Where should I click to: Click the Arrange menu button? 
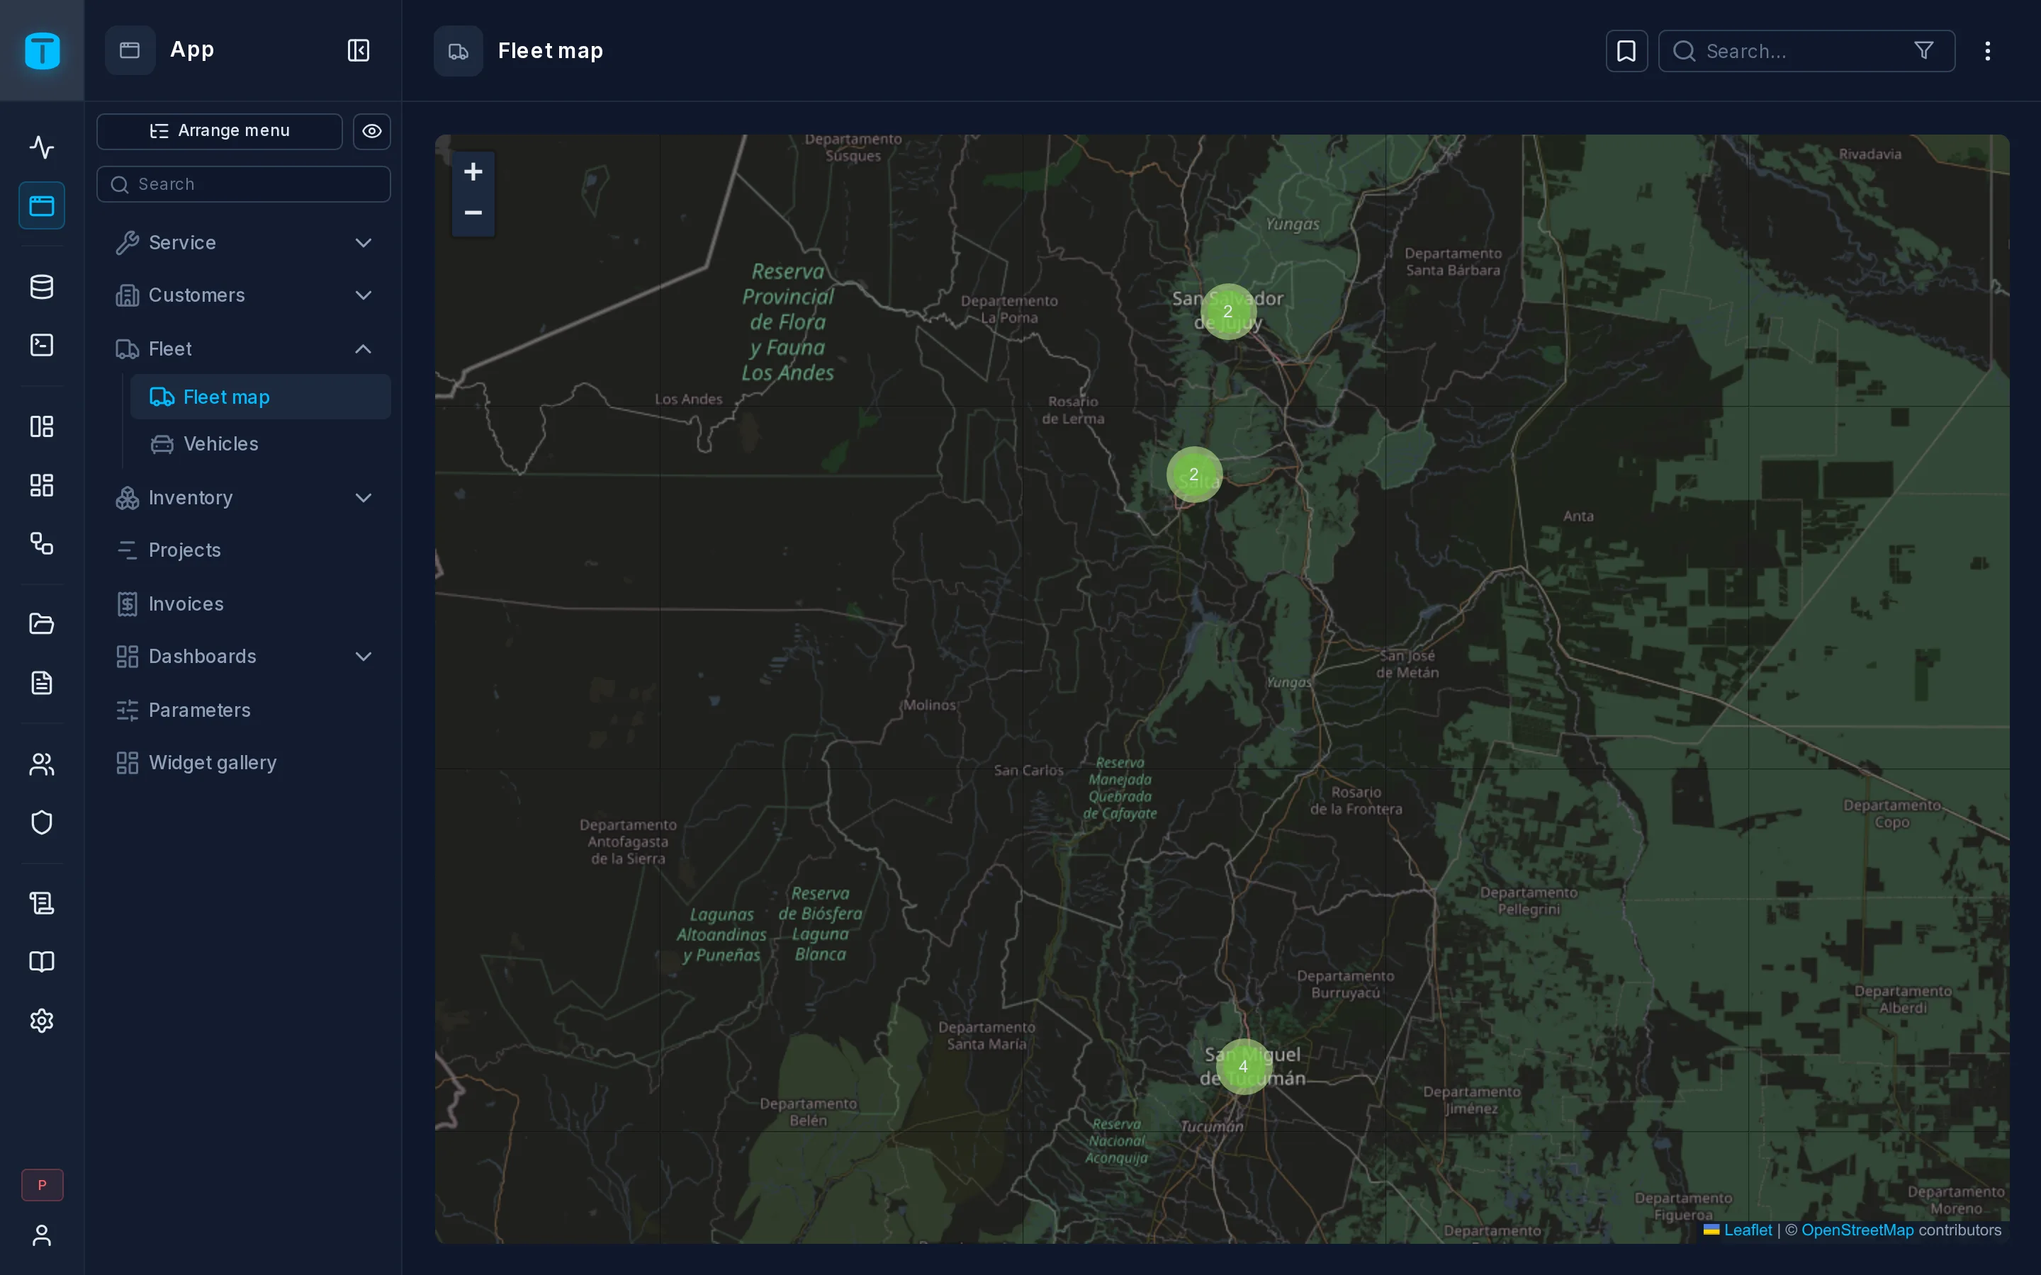coord(219,131)
